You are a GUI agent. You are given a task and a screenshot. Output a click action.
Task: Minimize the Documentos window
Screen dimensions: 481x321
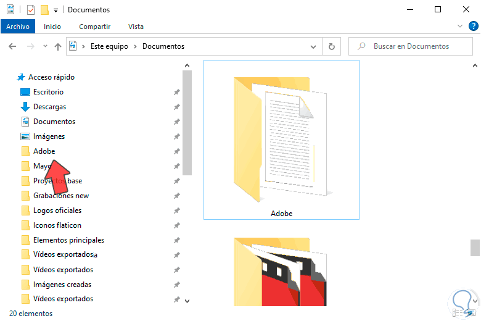pos(410,10)
